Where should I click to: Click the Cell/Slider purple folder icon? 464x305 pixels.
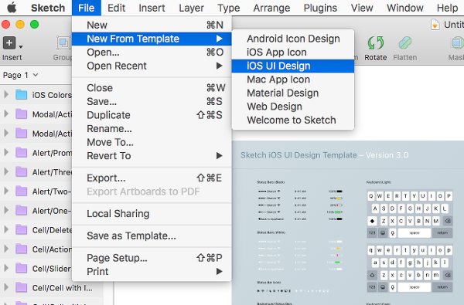click(22, 269)
